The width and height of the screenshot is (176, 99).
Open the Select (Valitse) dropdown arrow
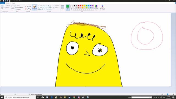(13, 10)
